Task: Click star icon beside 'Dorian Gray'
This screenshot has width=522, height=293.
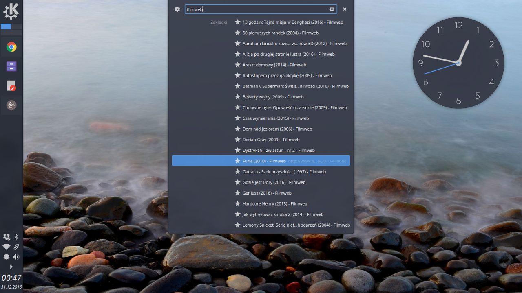Action: coord(238,140)
